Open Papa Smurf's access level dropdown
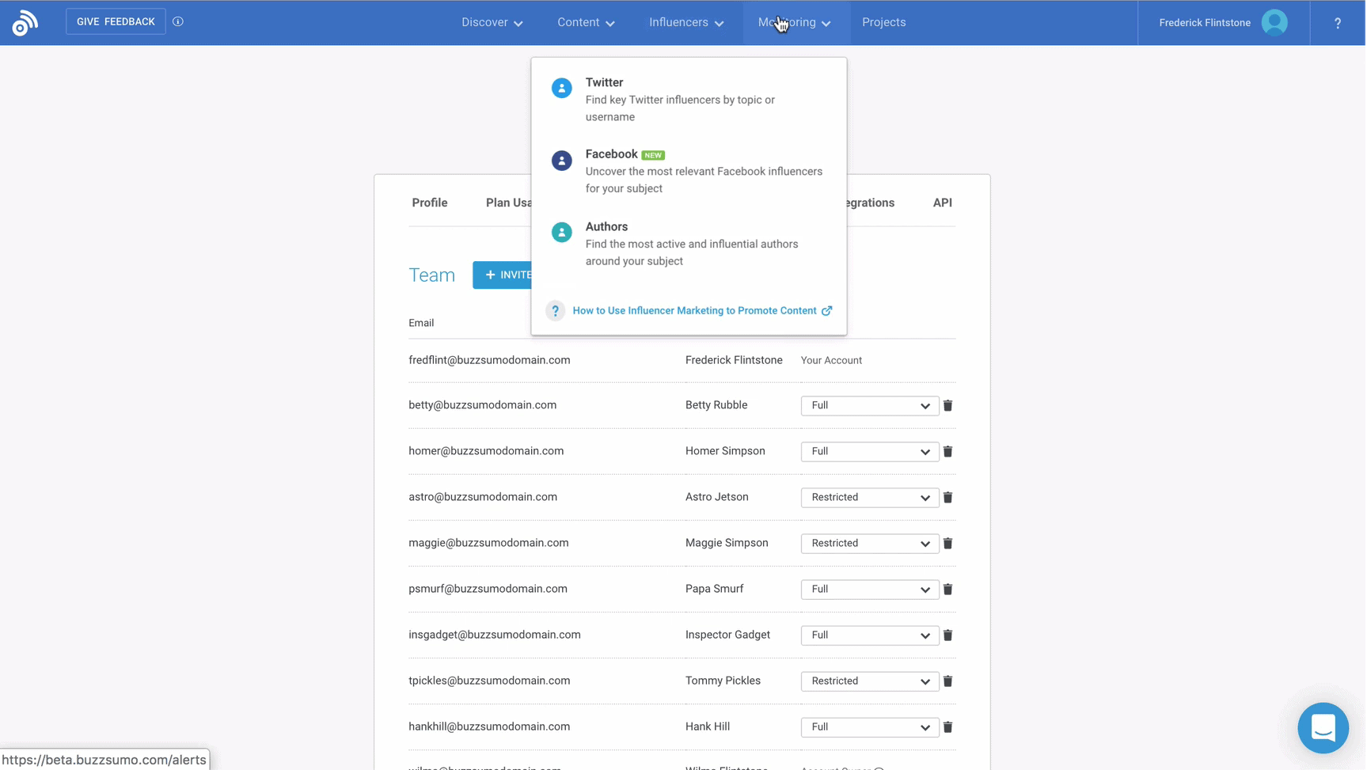The height and width of the screenshot is (770, 1367). (x=869, y=589)
